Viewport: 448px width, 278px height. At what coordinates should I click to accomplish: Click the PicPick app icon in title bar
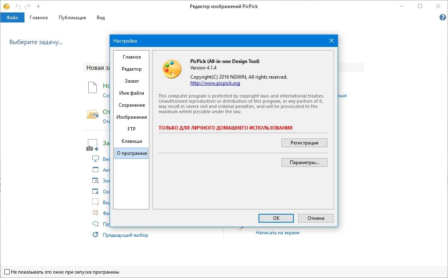pos(6,6)
